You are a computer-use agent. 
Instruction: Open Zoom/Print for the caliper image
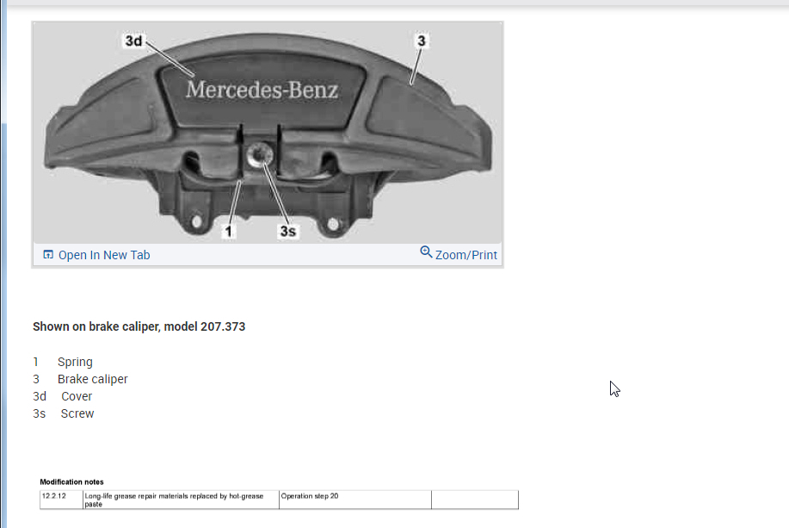(459, 254)
